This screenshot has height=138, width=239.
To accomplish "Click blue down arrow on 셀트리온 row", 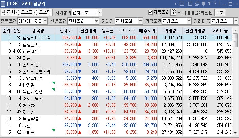I will click(80, 64).
